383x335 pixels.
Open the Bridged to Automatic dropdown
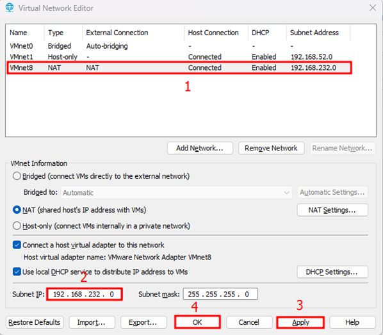(176, 193)
